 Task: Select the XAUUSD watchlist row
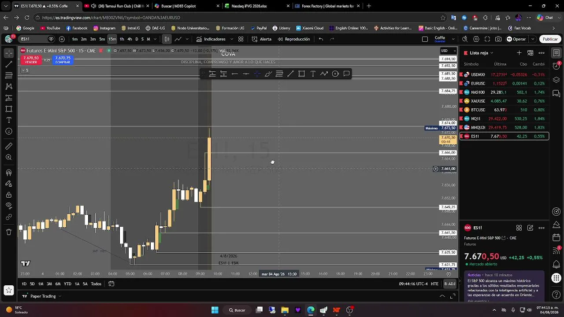pos(505,101)
